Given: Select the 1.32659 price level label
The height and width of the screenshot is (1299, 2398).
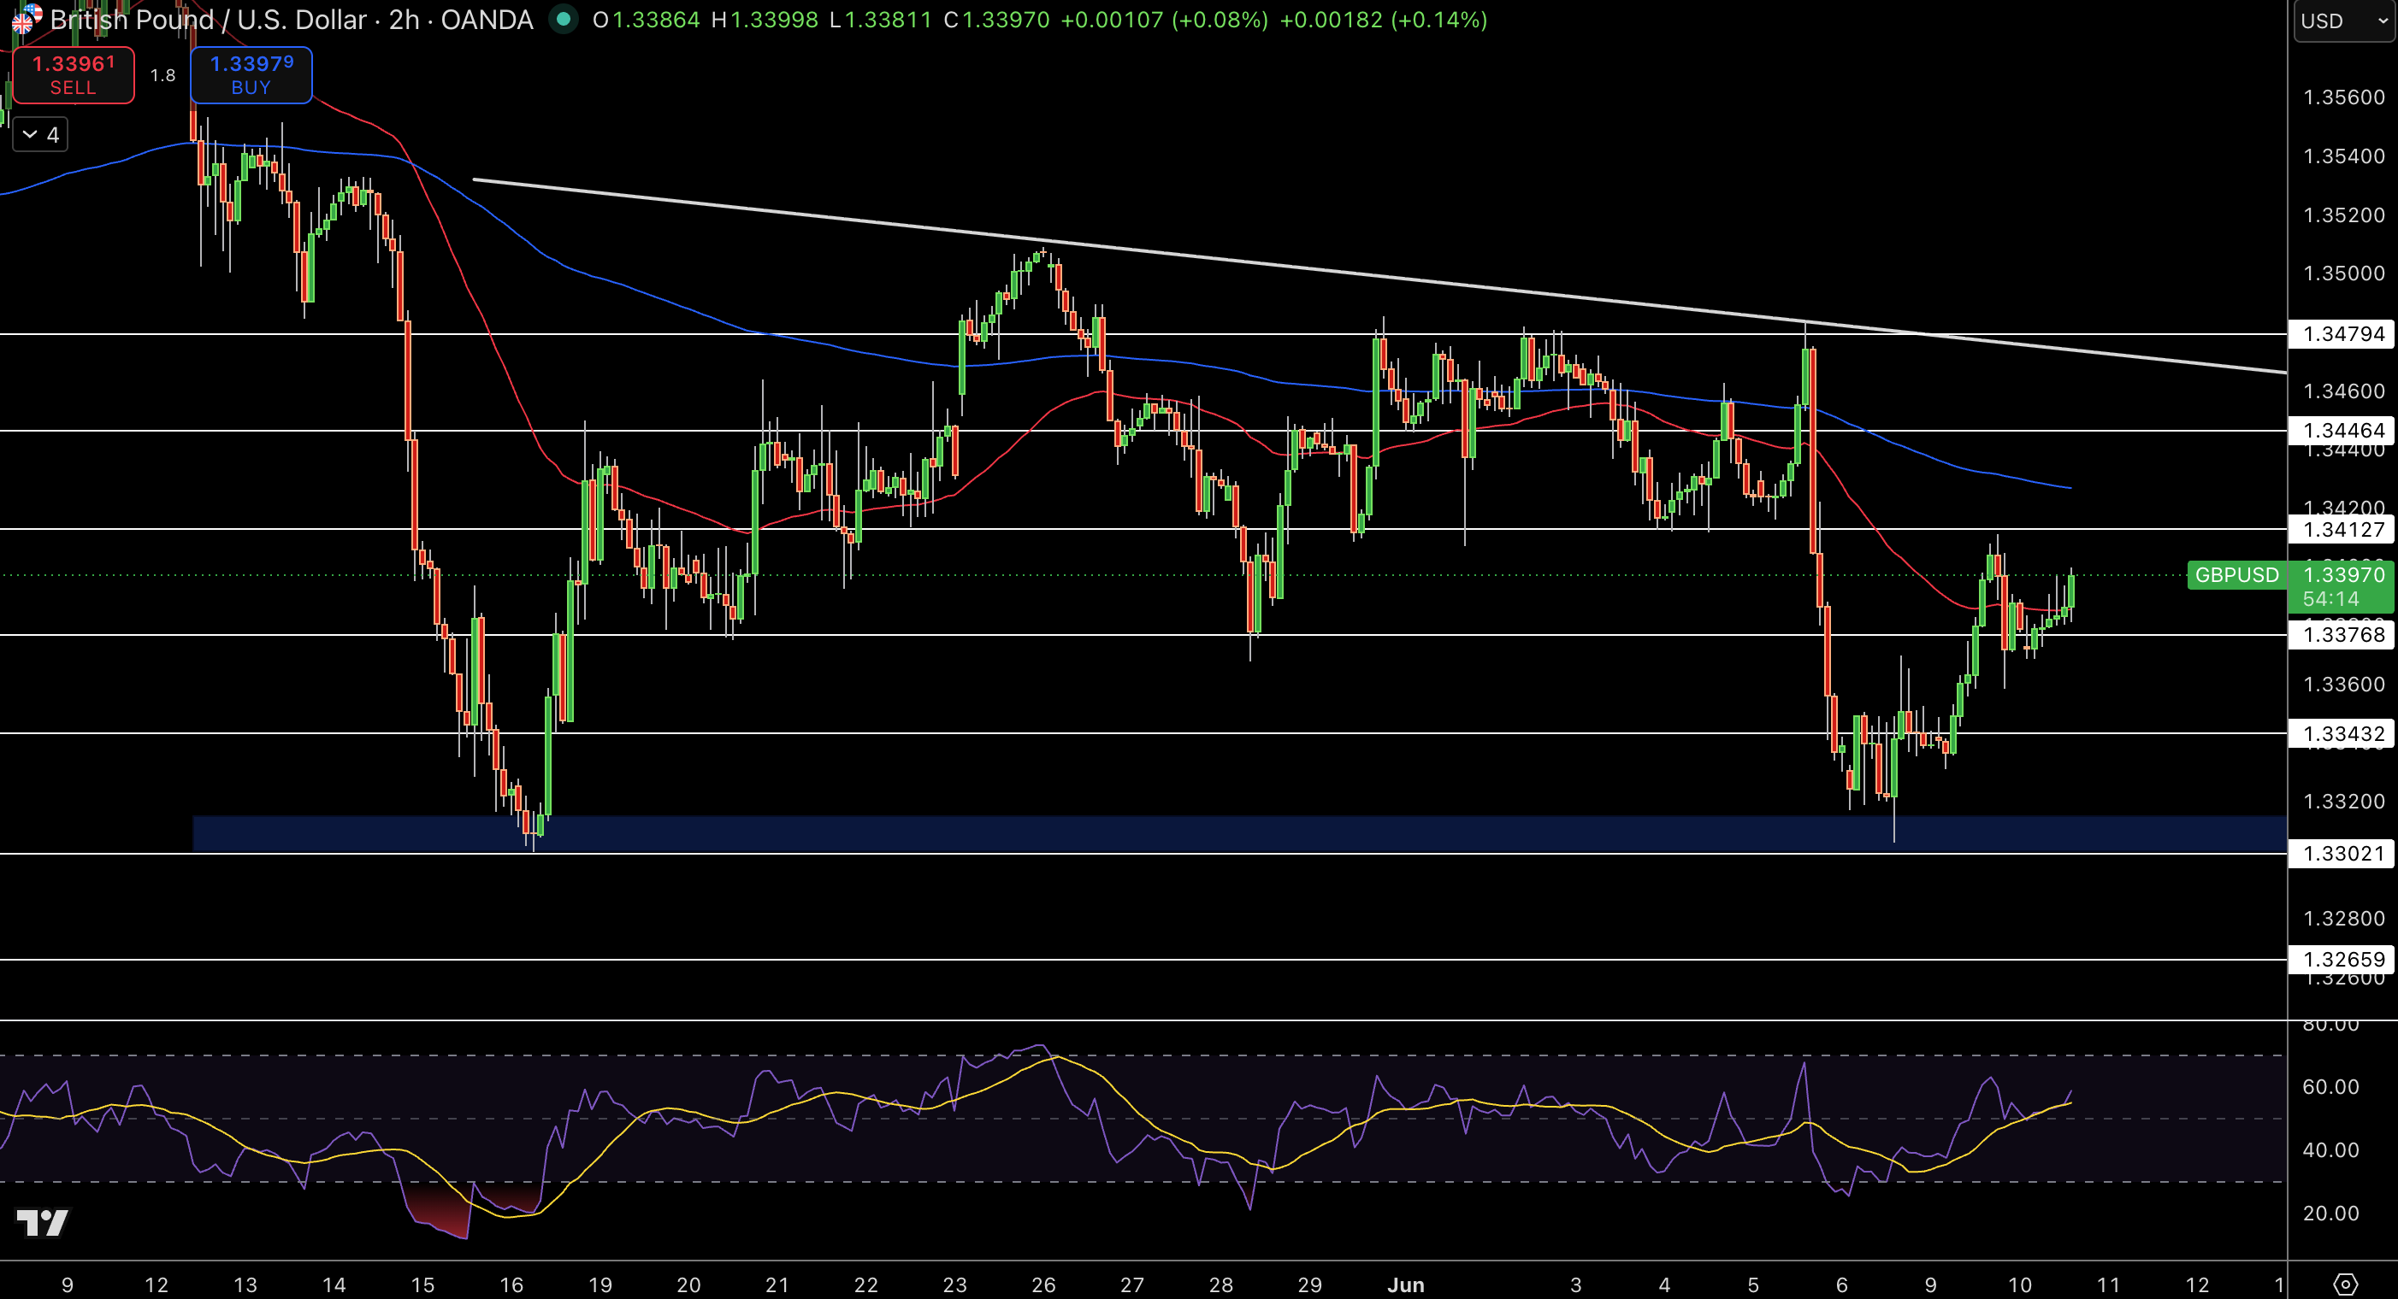Looking at the screenshot, I should pos(2342,960).
